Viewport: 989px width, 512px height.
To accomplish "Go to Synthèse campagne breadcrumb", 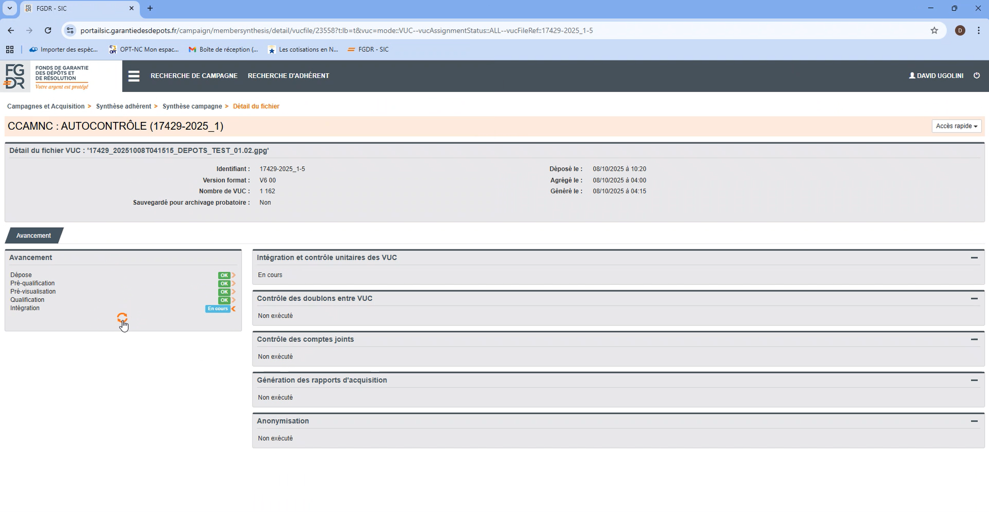I will pos(192,106).
